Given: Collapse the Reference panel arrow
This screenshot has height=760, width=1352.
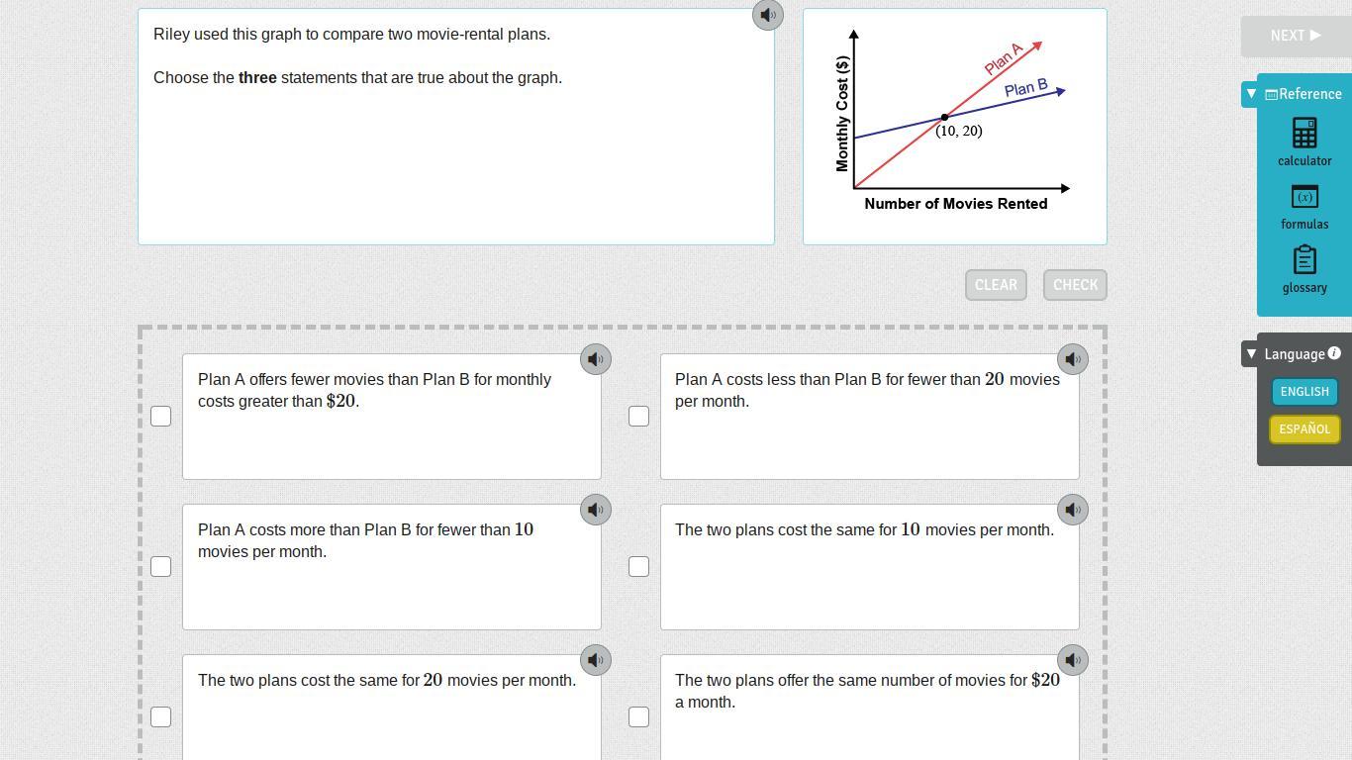Looking at the screenshot, I should (x=1251, y=94).
